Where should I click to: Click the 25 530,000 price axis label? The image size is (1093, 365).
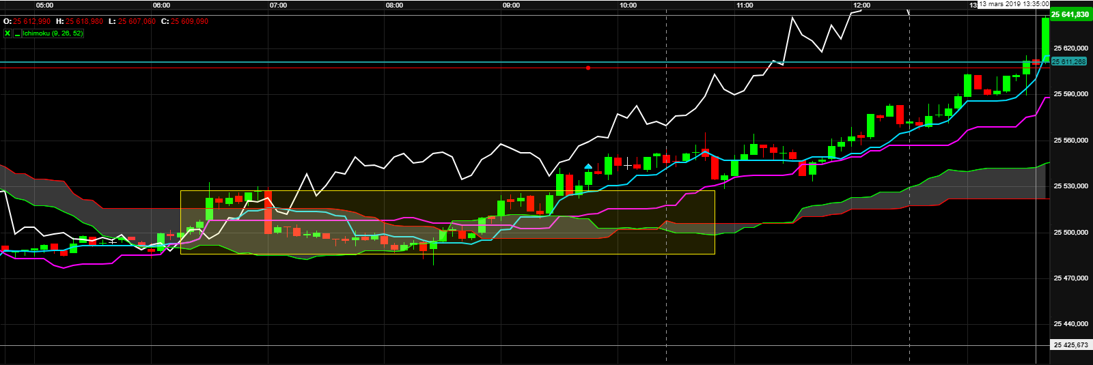(1071, 186)
